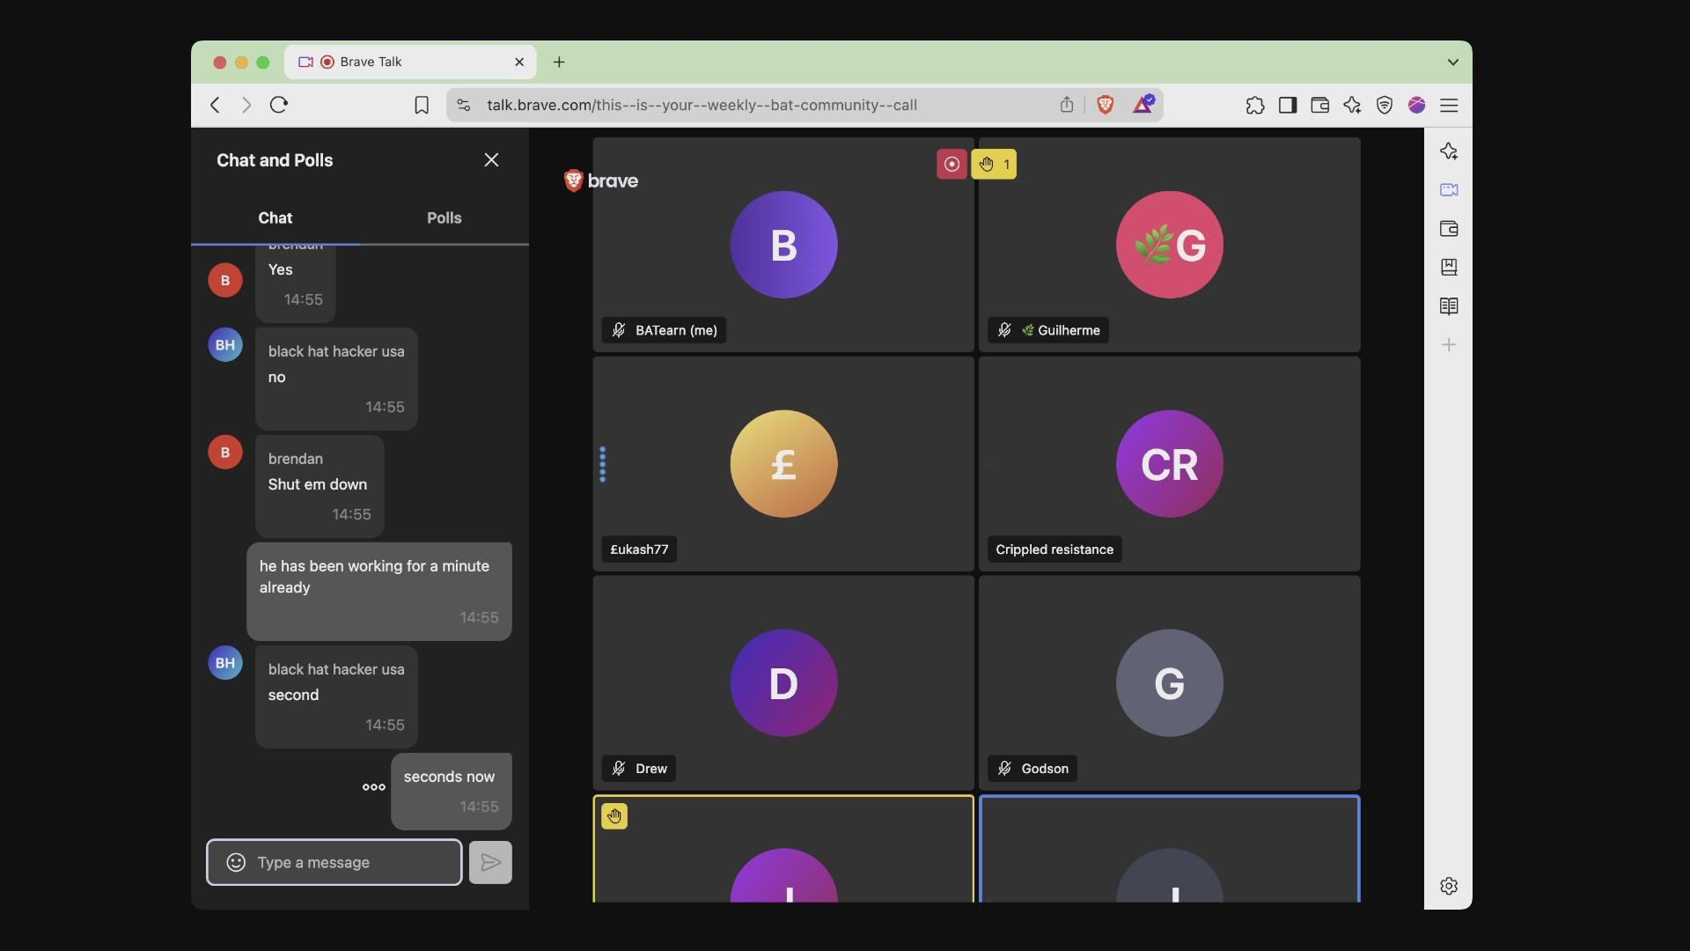Viewport: 1690px width, 951px height.
Task: Click the recording indicator badge
Action: 951,164
